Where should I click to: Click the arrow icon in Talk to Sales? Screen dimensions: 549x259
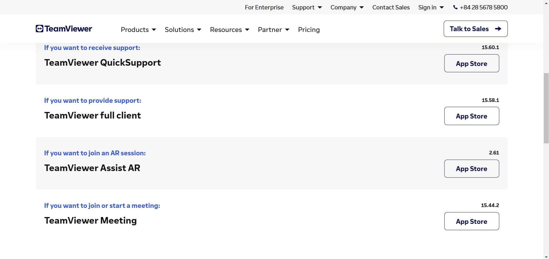click(x=498, y=29)
